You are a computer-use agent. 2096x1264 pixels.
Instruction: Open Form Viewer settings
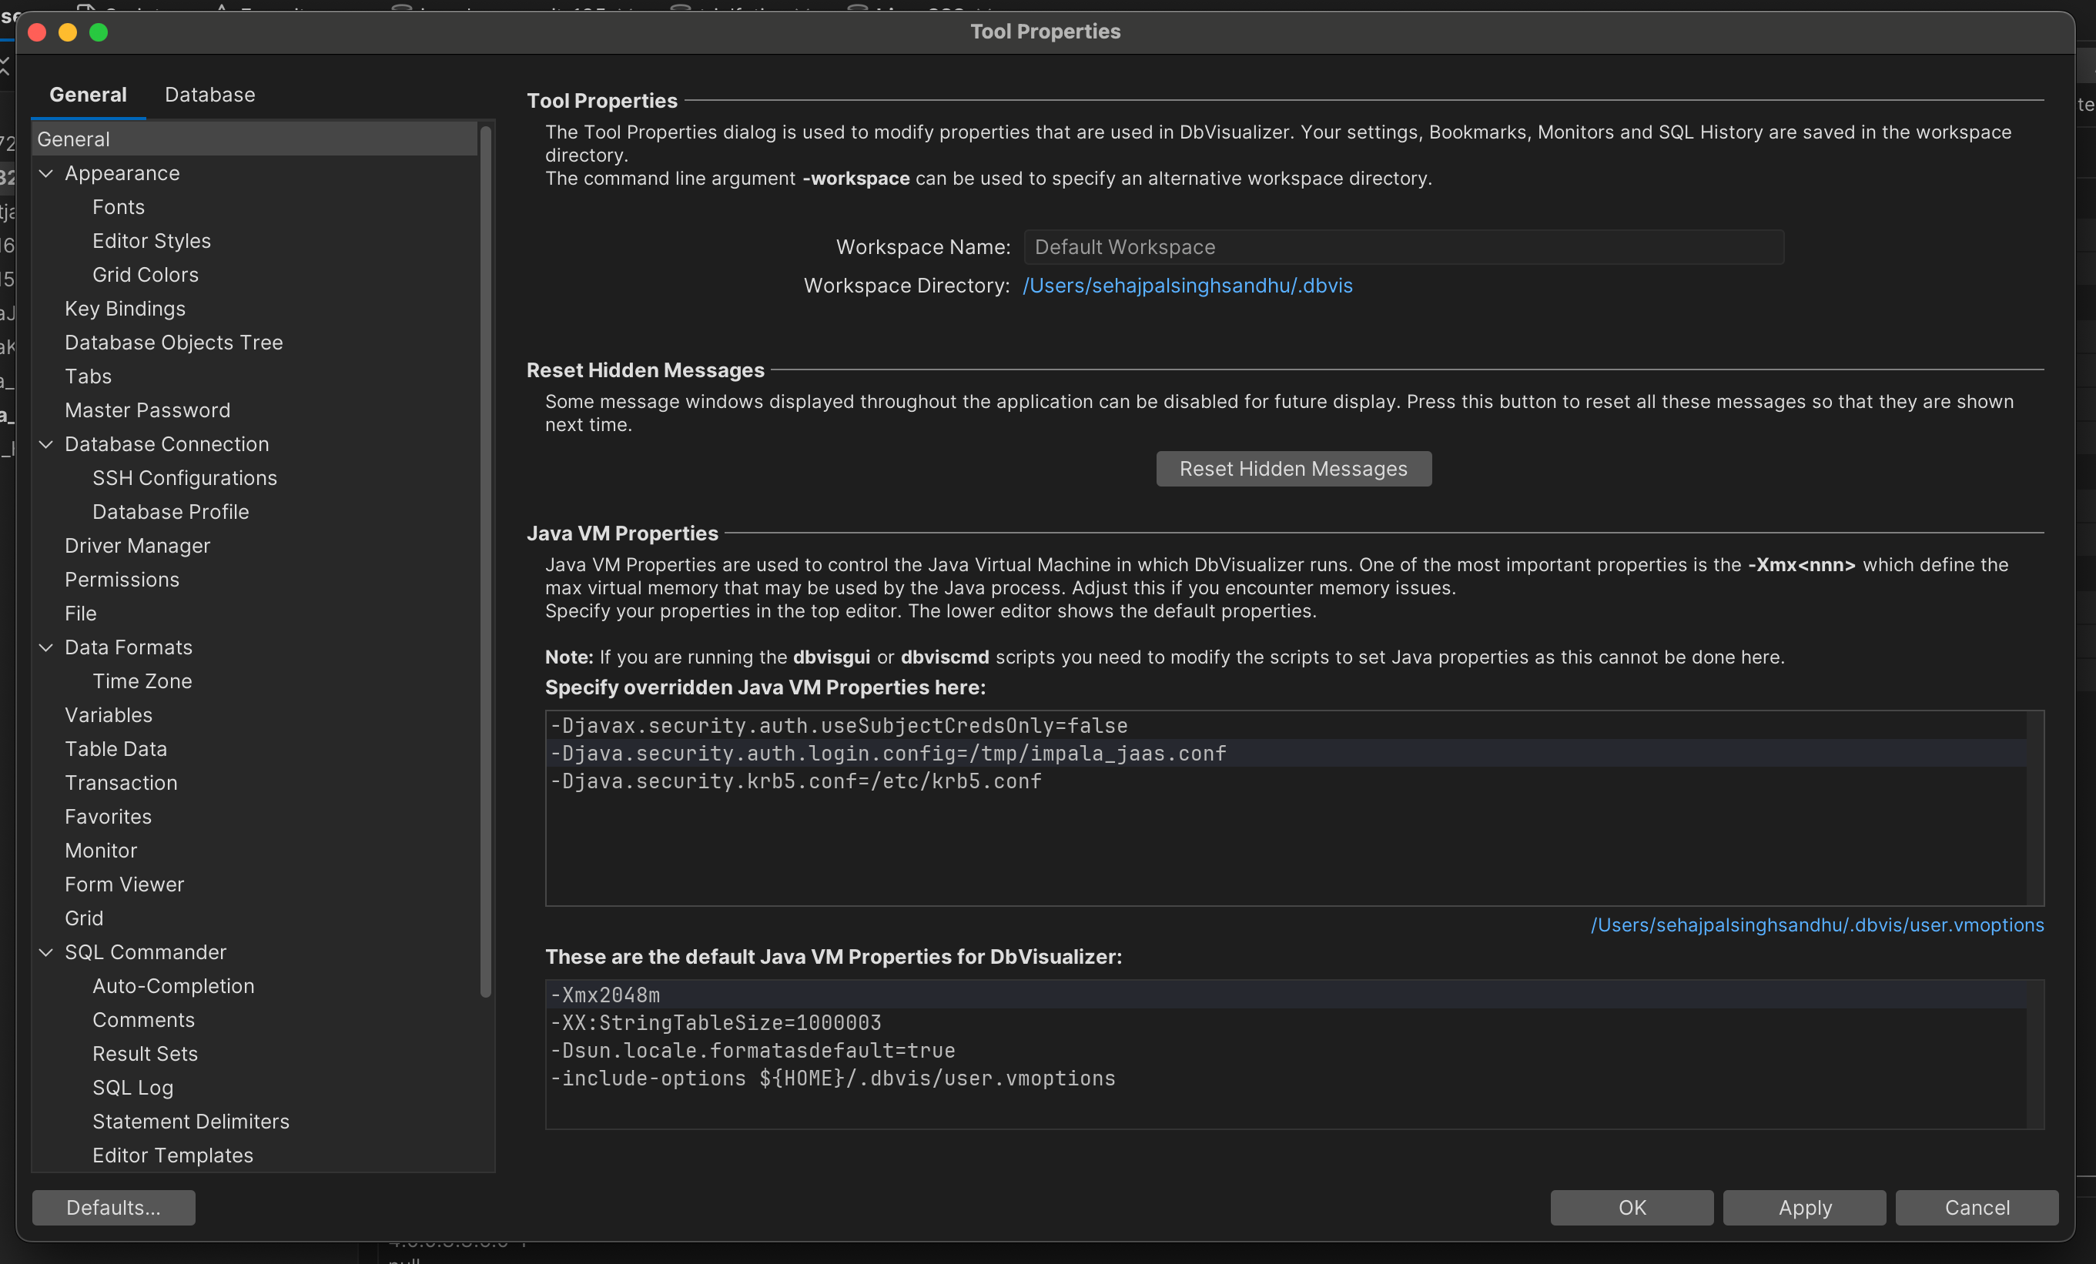point(124,884)
